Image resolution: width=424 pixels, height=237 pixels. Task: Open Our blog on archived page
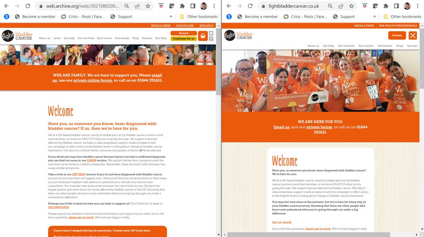click(161, 38)
